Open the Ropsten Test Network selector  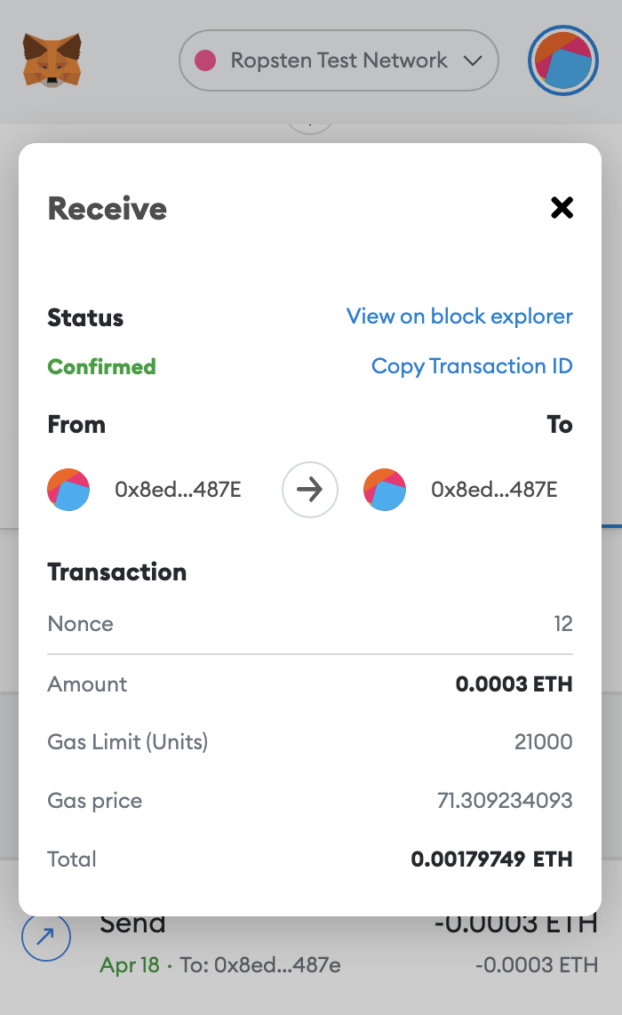(338, 60)
